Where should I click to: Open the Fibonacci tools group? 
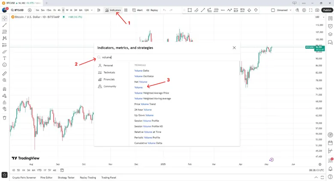click(4, 32)
